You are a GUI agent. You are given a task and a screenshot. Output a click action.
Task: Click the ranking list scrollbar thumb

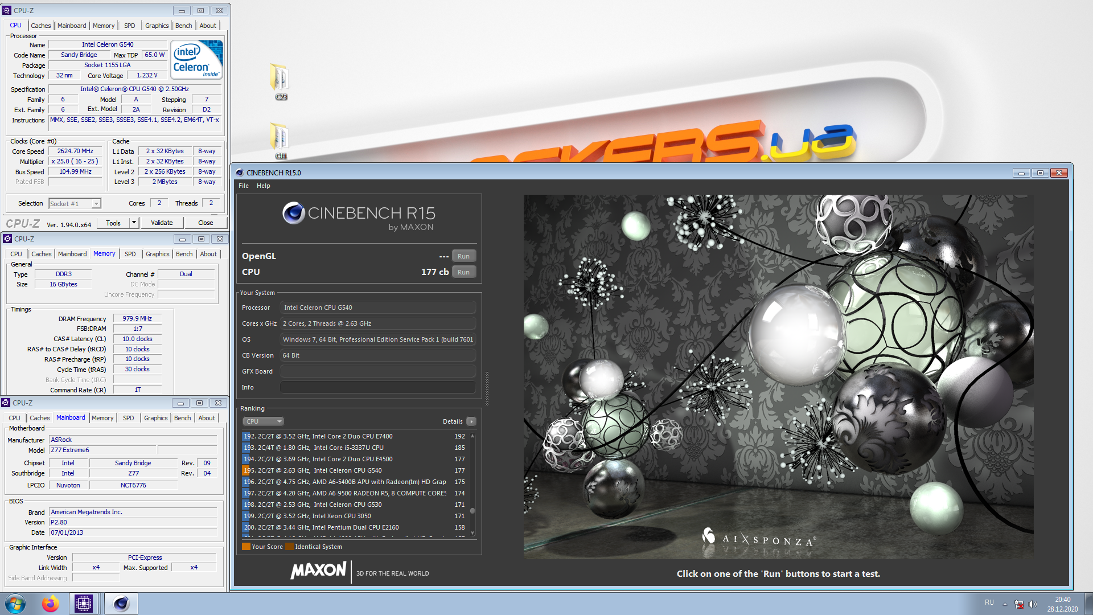[x=472, y=510]
